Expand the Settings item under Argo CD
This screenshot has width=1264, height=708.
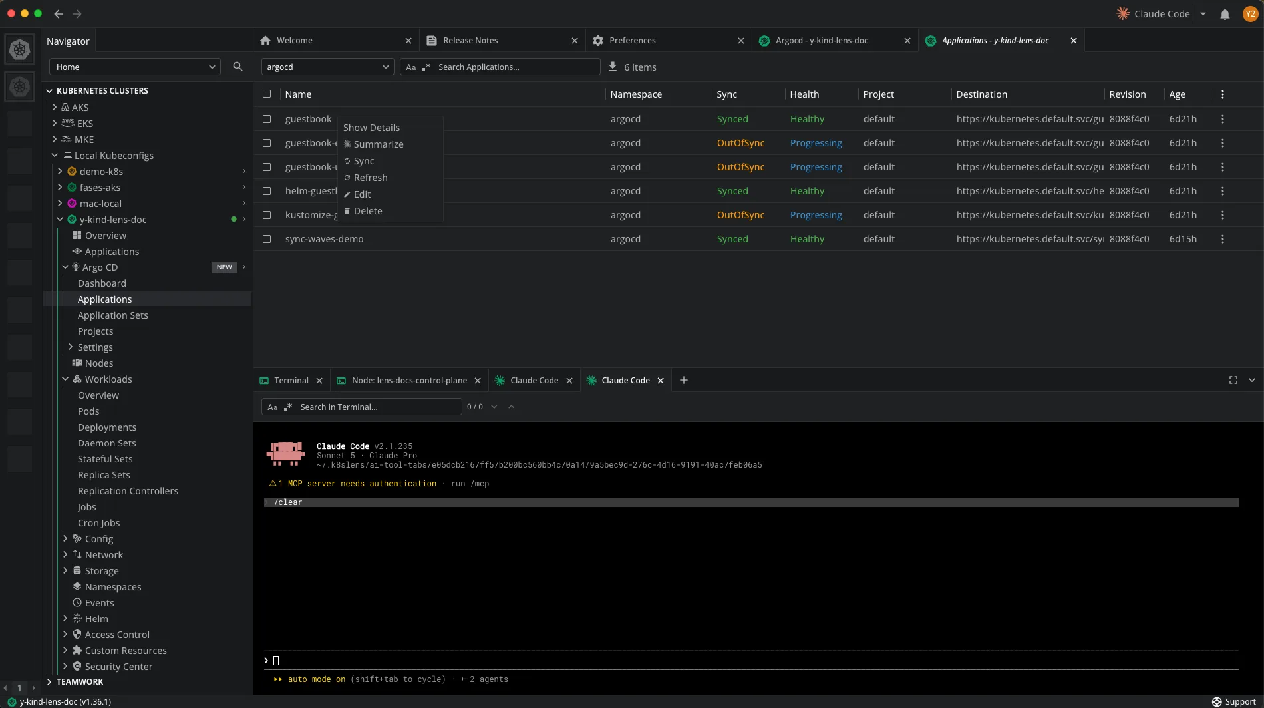(71, 347)
